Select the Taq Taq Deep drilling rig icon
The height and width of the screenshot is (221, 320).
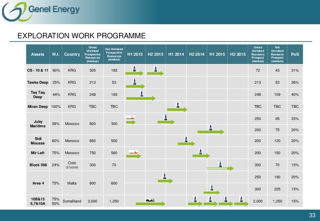click(x=142, y=94)
